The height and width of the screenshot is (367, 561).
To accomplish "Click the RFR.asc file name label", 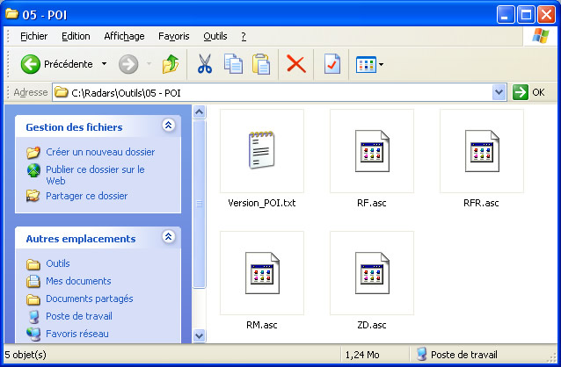I will click(481, 203).
